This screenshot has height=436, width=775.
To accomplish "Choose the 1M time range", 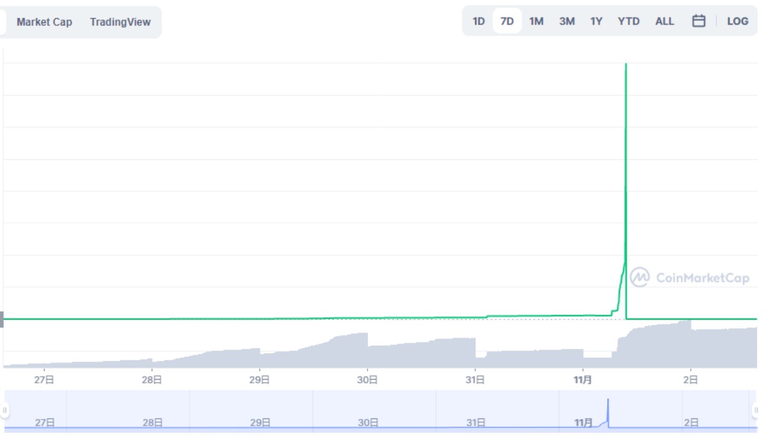I will (x=536, y=21).
